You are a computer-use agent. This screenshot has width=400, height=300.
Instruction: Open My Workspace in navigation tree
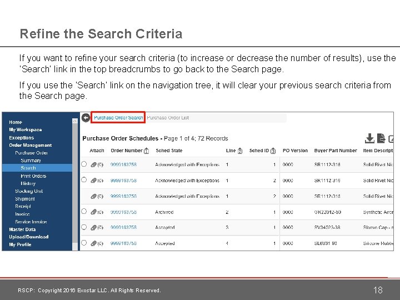coord(26,129)
